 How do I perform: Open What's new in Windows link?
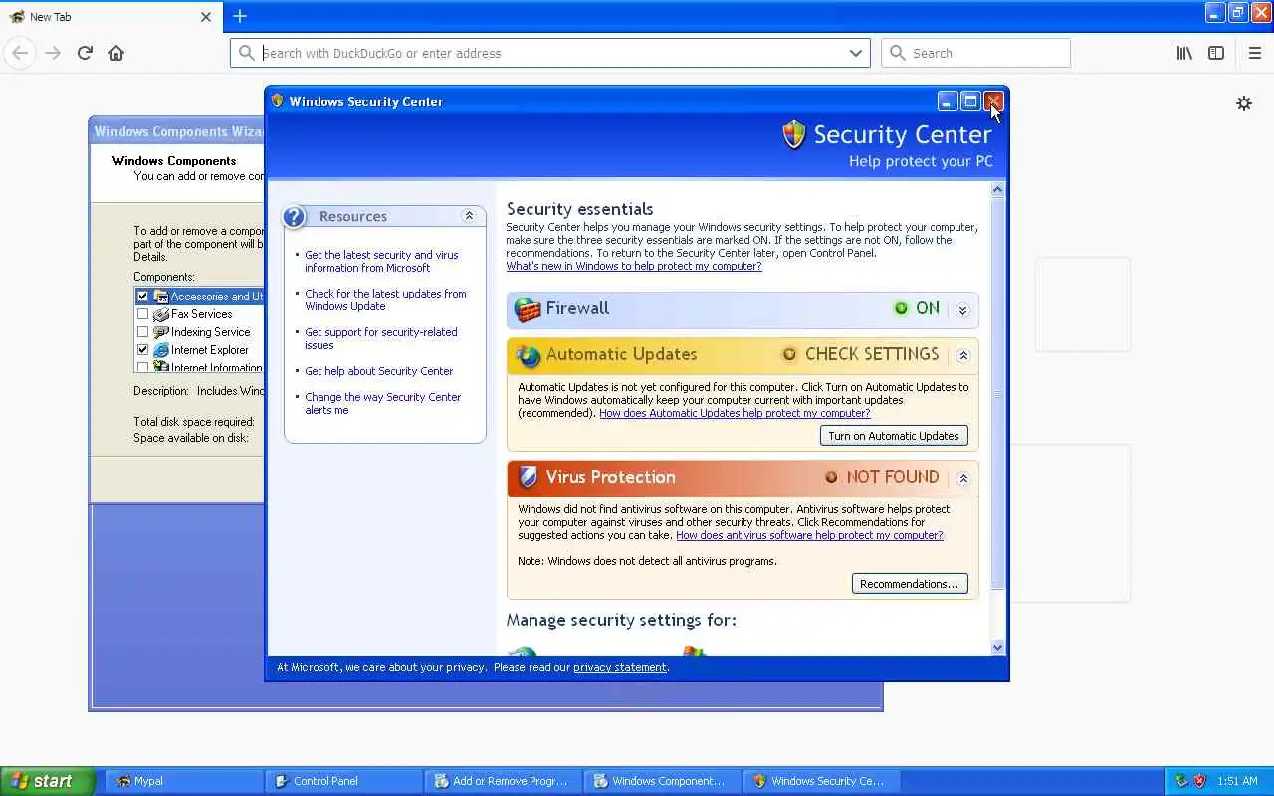(x=634, y=266)
